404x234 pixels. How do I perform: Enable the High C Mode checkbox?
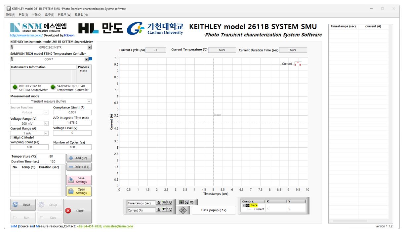[x=12, y=137]
